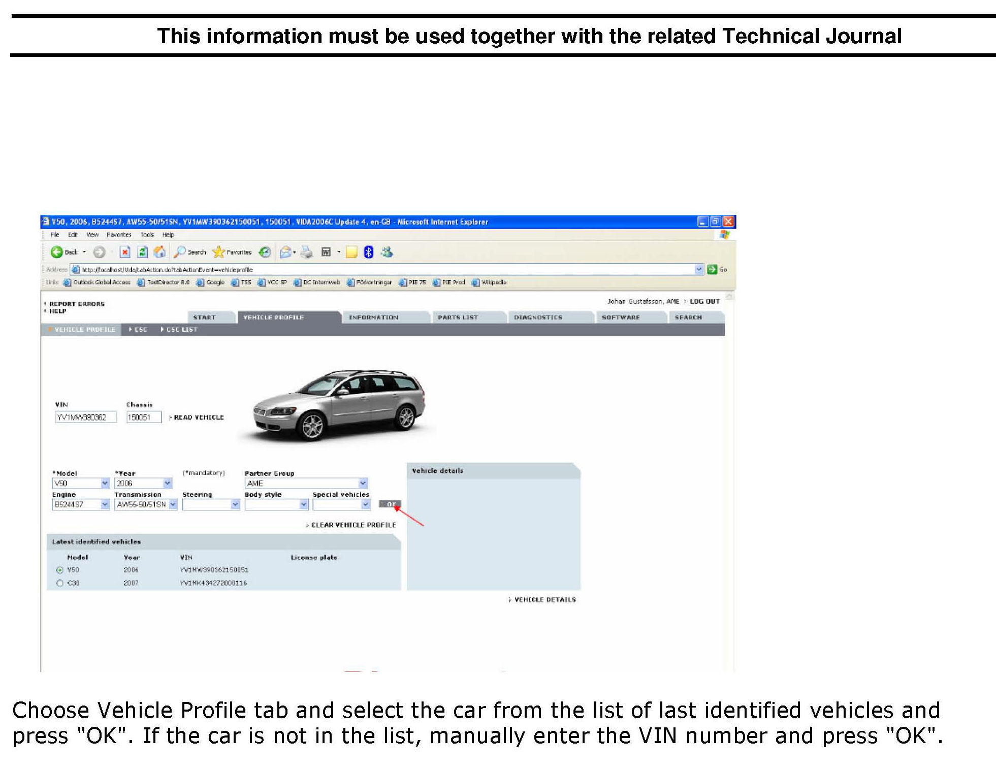The image size is (996, 769).
Task: Click the Home icon in toolbar
Action: coord(159,252)
